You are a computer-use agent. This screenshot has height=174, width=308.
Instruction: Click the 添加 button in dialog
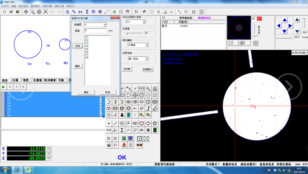pyautogui.click(x=77, y=46)
